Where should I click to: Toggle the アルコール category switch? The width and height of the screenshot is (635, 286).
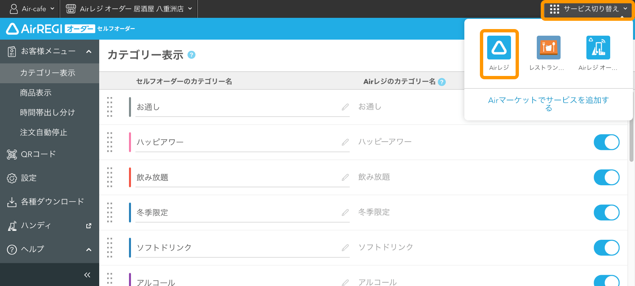607,281
